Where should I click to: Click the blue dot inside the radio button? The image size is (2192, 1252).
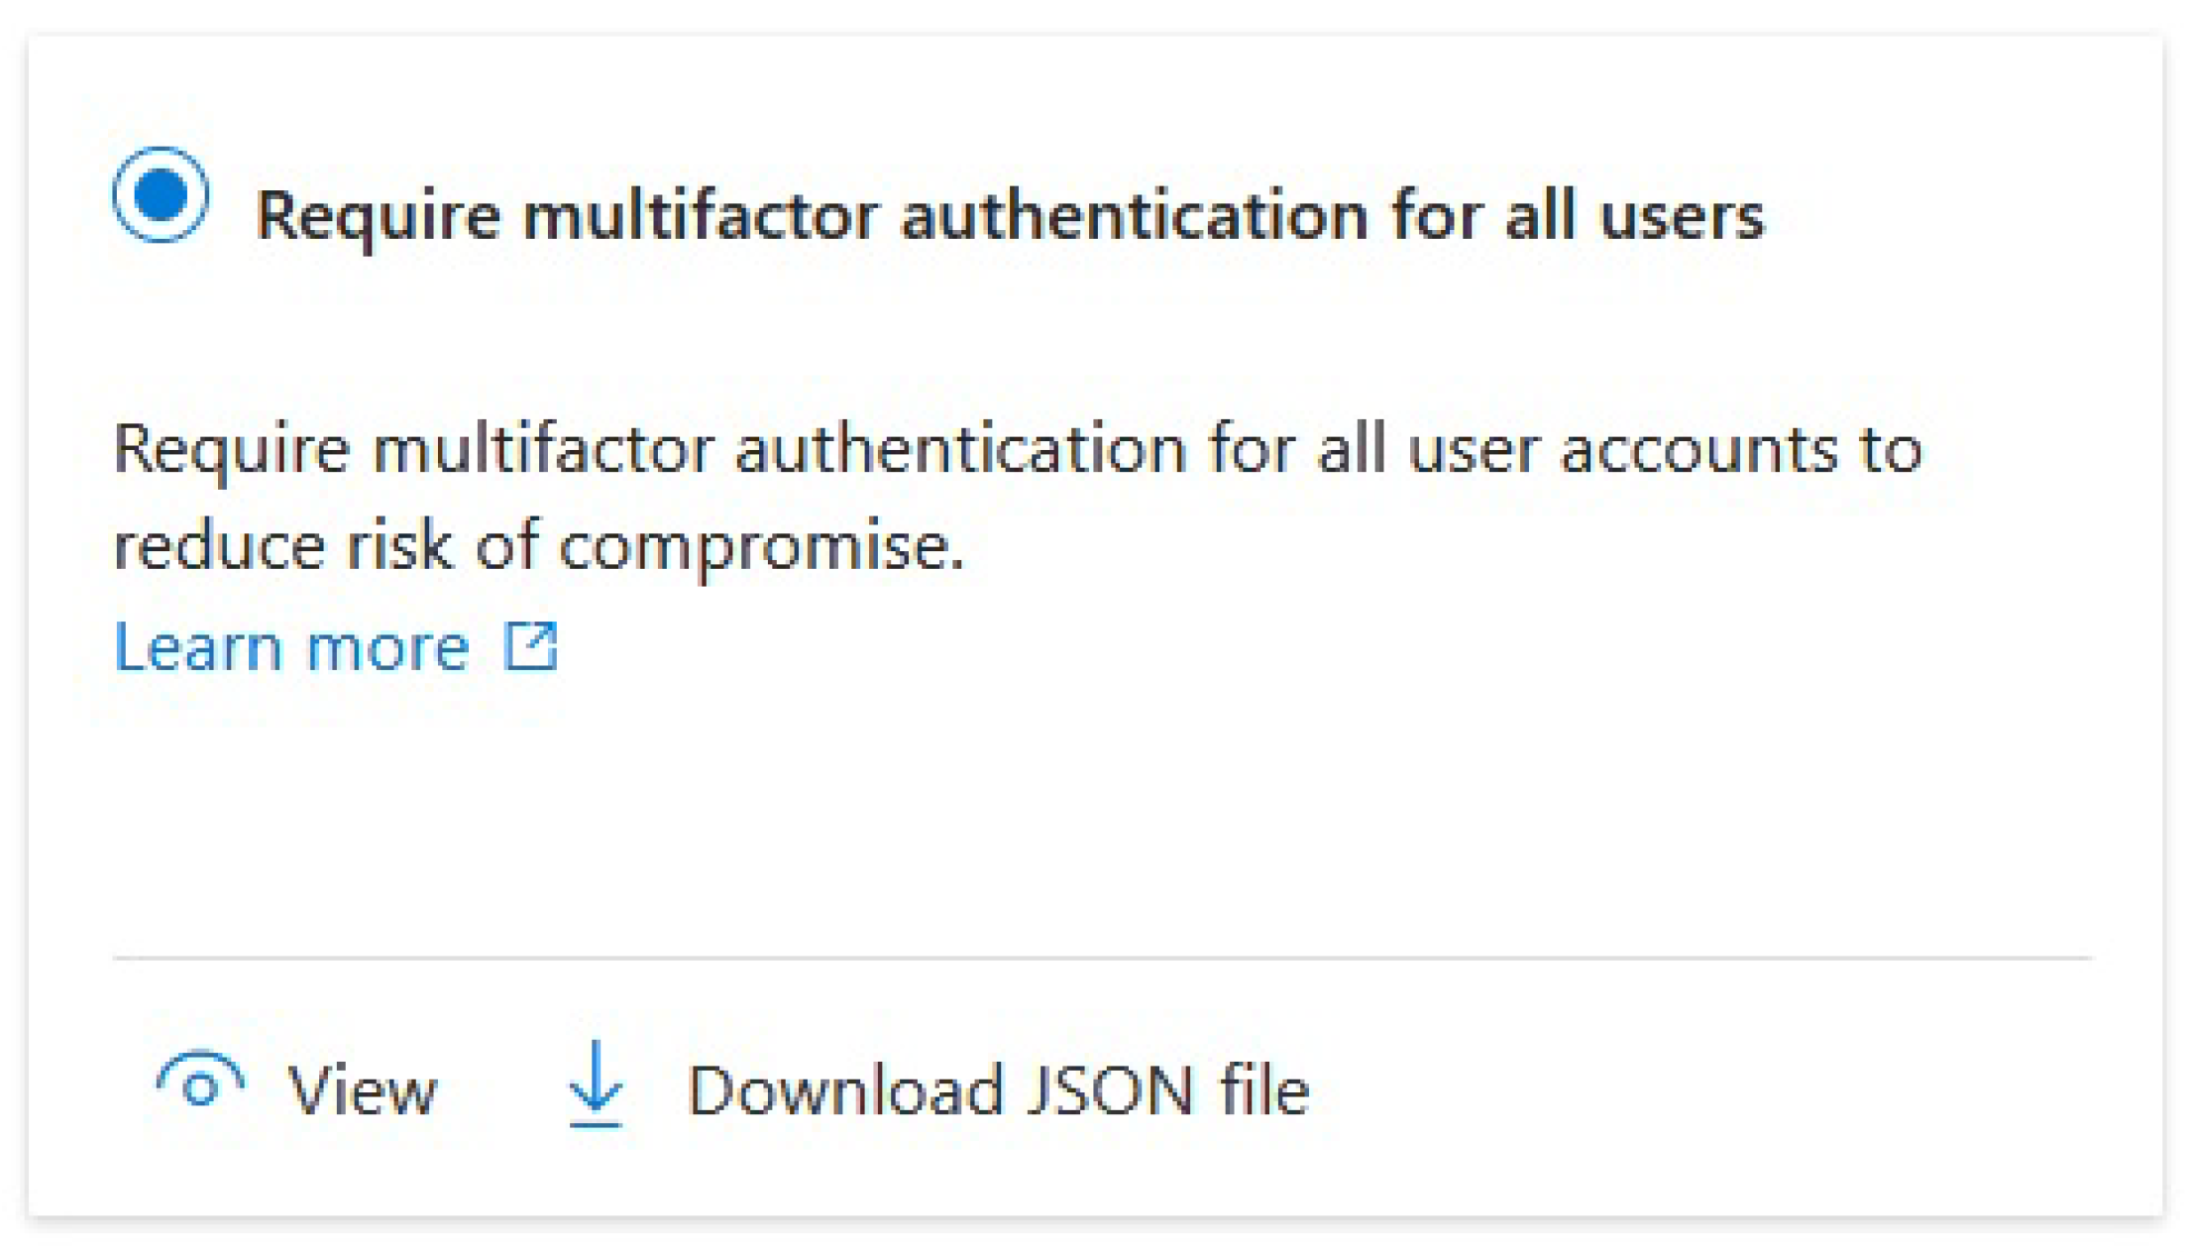(x=161, y=194)
